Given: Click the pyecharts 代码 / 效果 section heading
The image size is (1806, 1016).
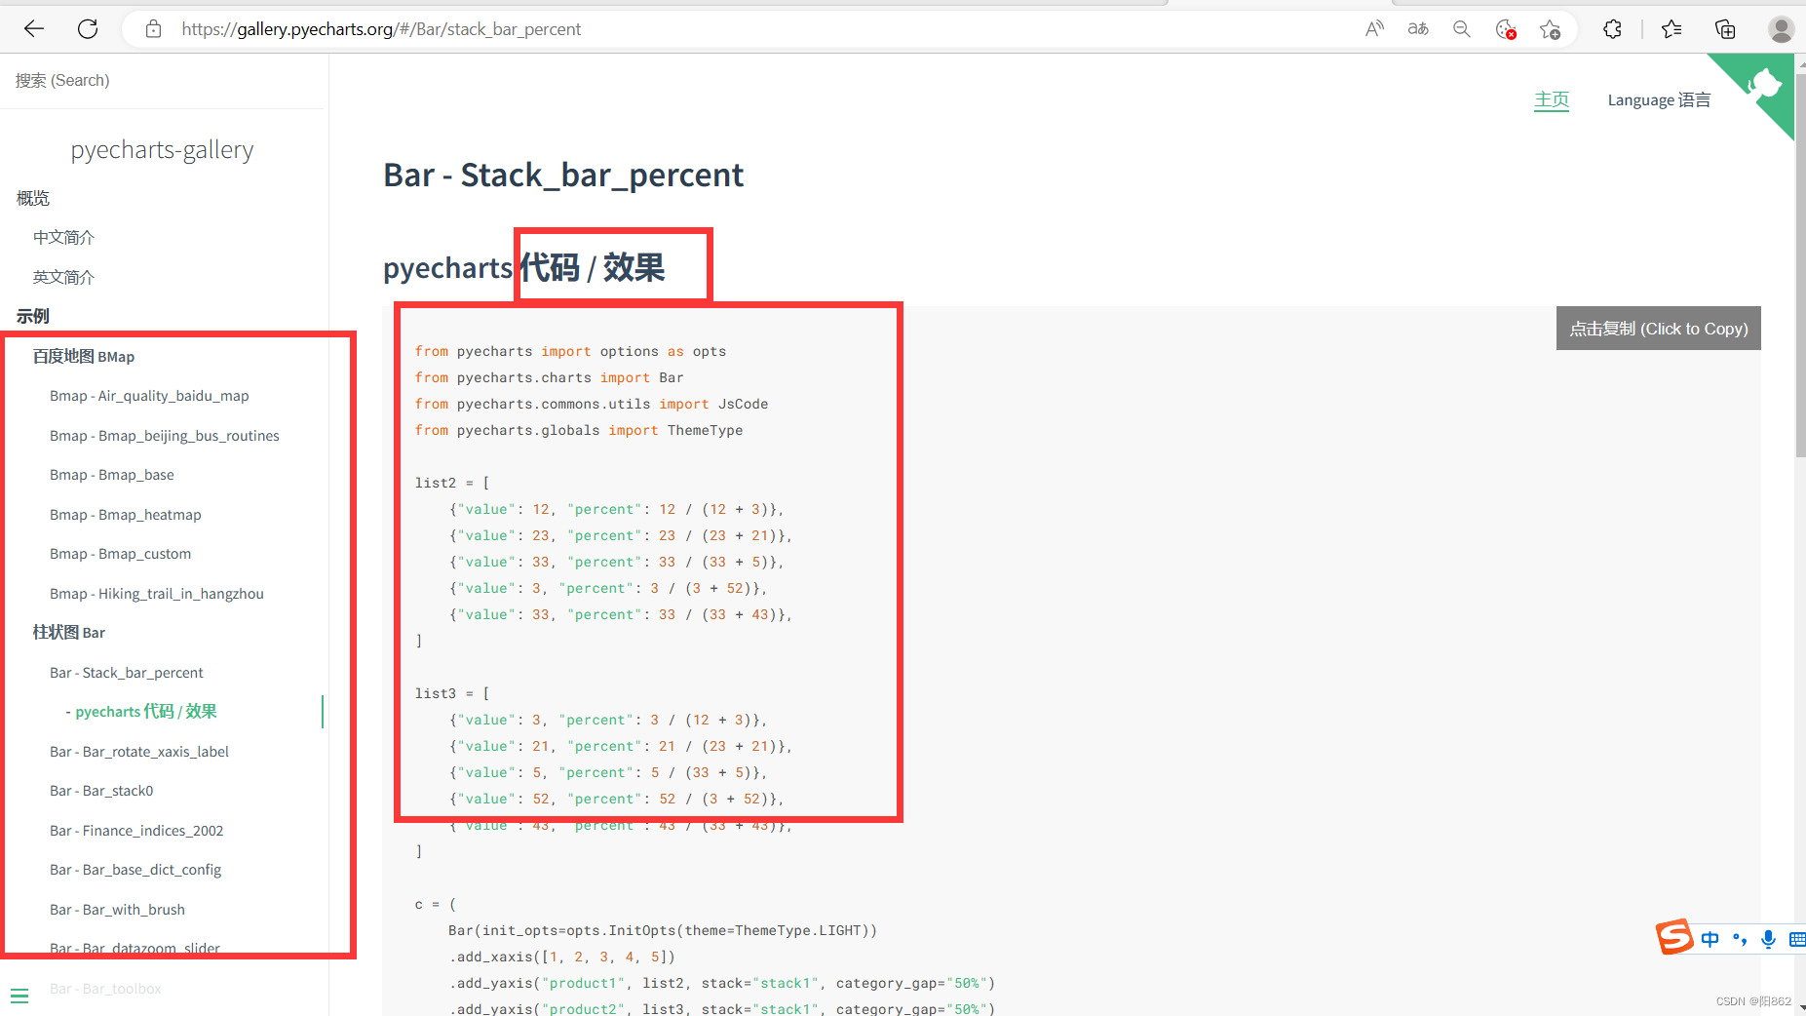Looking at the screenshot, I should click(524, 268).
